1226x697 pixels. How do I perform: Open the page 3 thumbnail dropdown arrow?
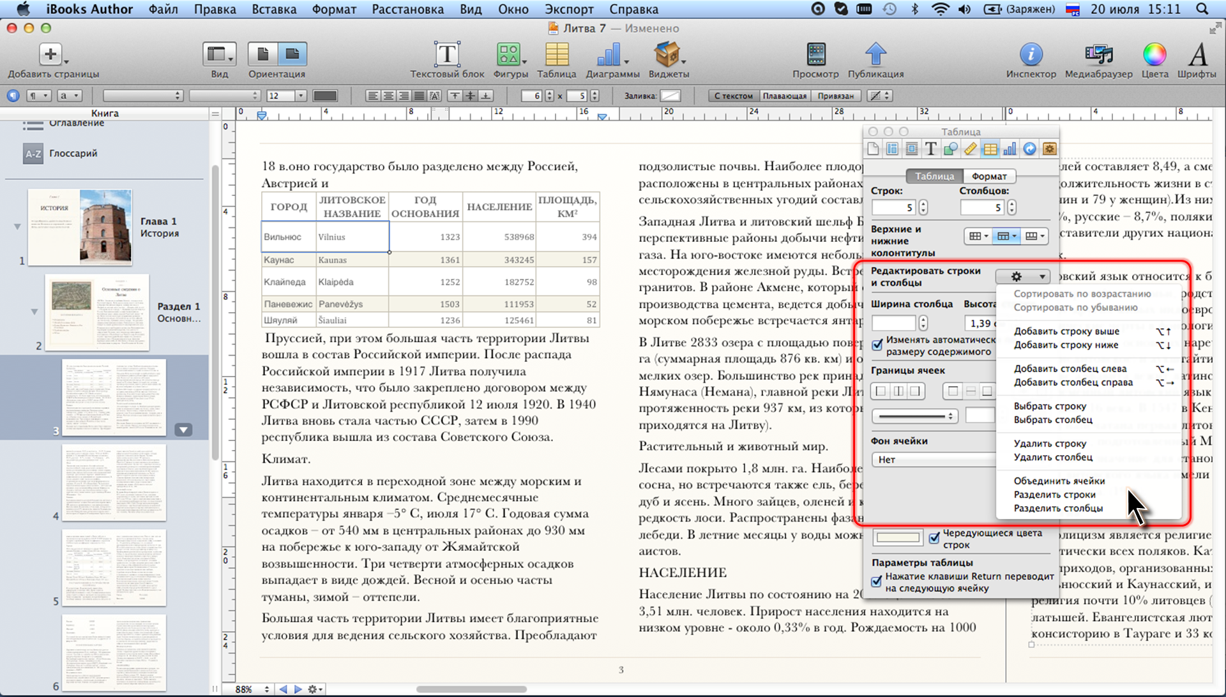pos(183,430)
